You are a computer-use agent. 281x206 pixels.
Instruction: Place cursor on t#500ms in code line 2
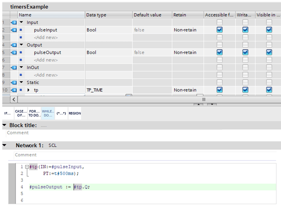(64, 174)
